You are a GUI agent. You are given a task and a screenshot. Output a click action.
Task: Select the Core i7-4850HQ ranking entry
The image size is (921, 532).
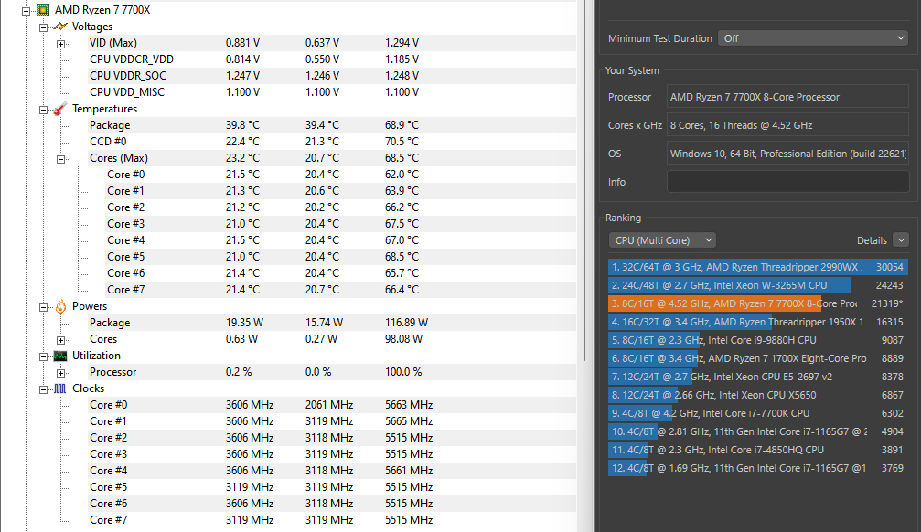758,450
